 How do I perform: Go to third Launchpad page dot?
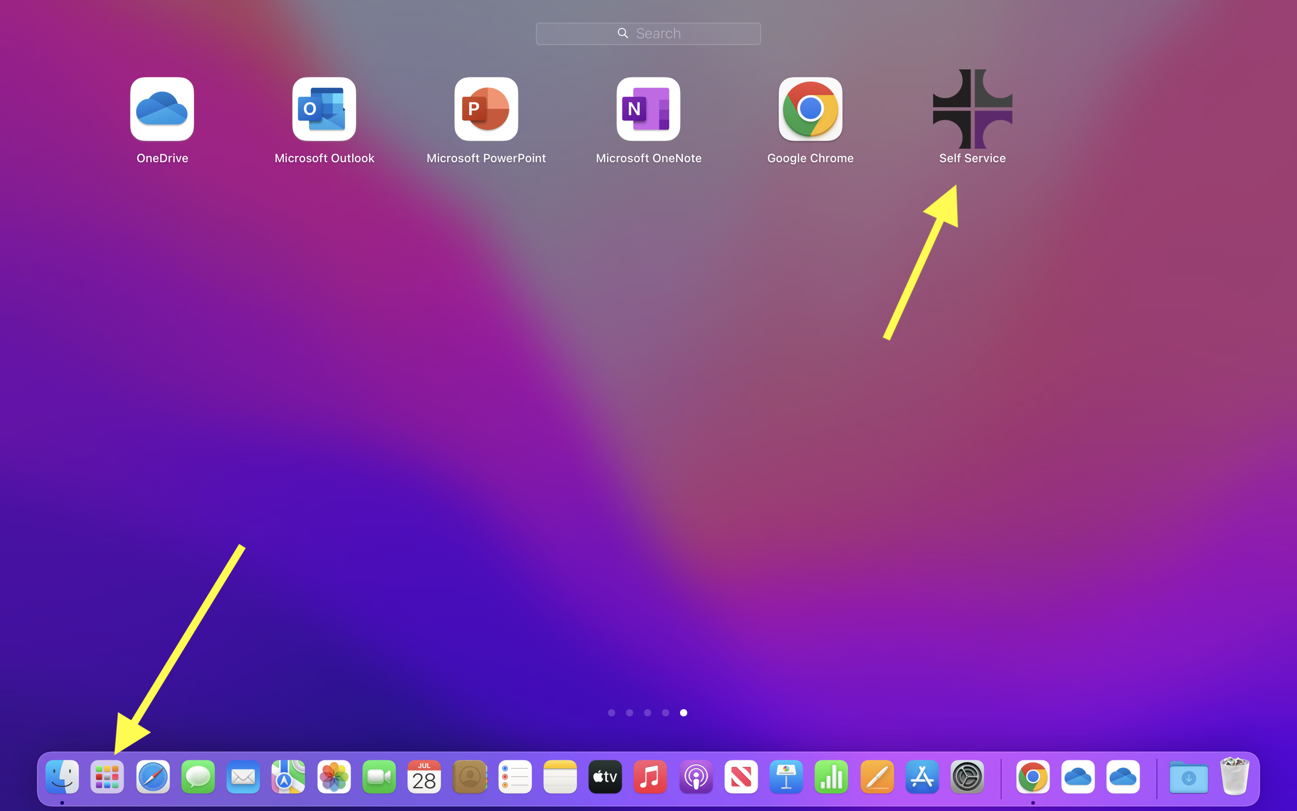pos(648,712)
